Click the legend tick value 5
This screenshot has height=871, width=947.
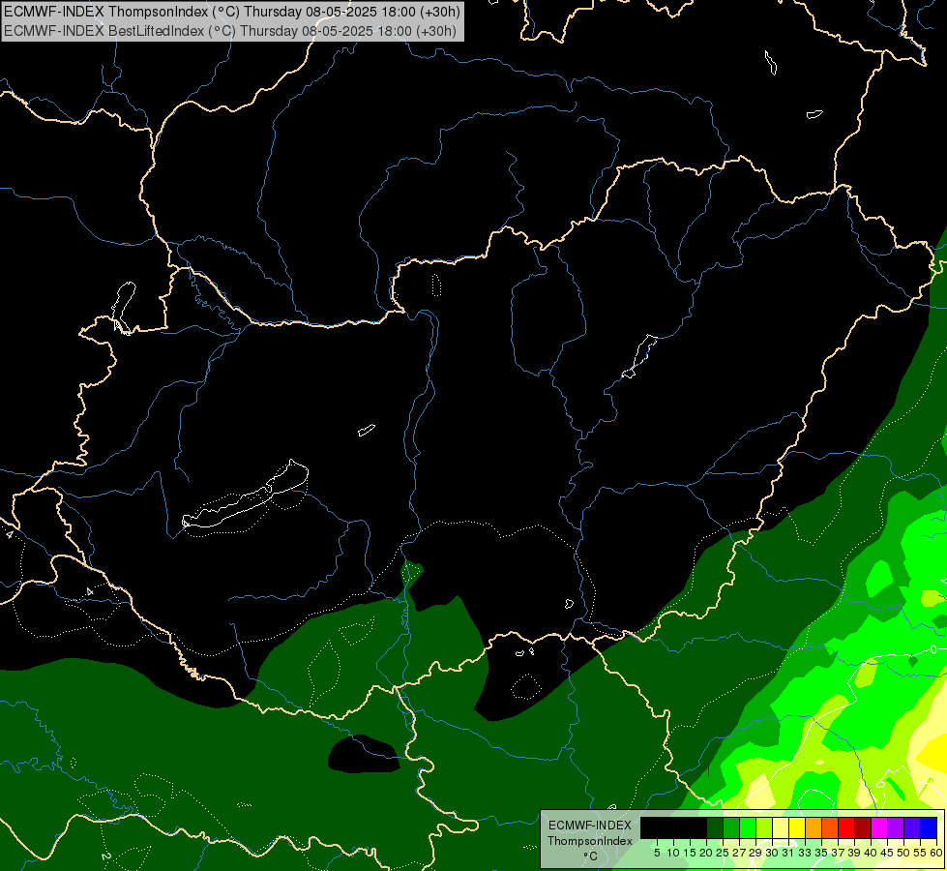[657, 853]
